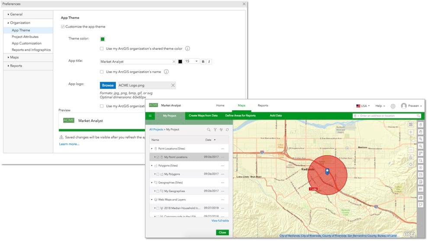Click the blue location pin on the map
This screenshot has height=241, width=428.
pyautogui.click(x=327, y=171)
